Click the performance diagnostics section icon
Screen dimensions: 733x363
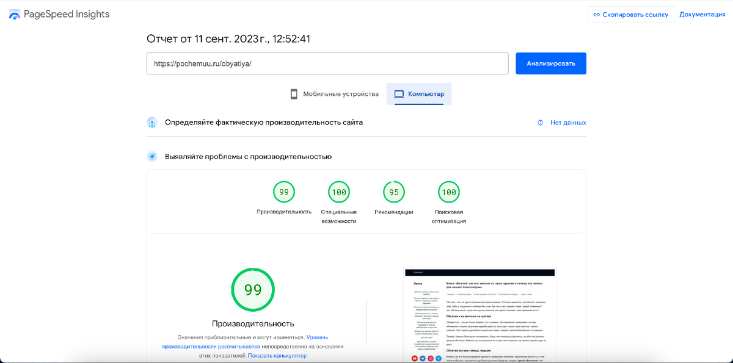[152, 157]
